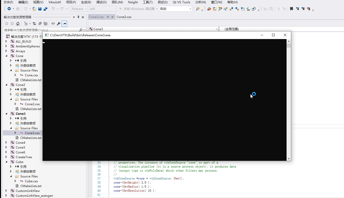344x198 pixels.
Task: Click console scrollbar down arrow
Action: click(x=289, y=158)
